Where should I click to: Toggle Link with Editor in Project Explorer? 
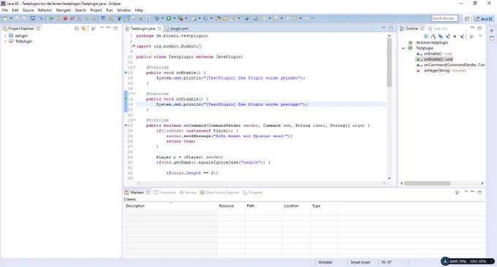click(83, 28)
